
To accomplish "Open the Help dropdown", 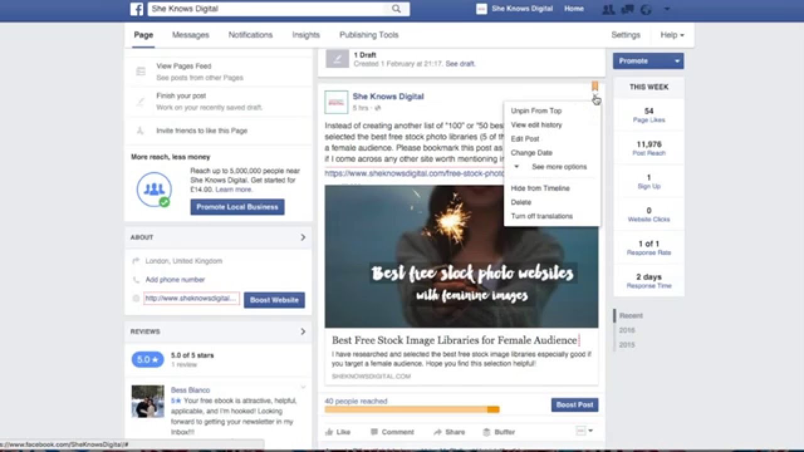I will [x=672, y=35].
